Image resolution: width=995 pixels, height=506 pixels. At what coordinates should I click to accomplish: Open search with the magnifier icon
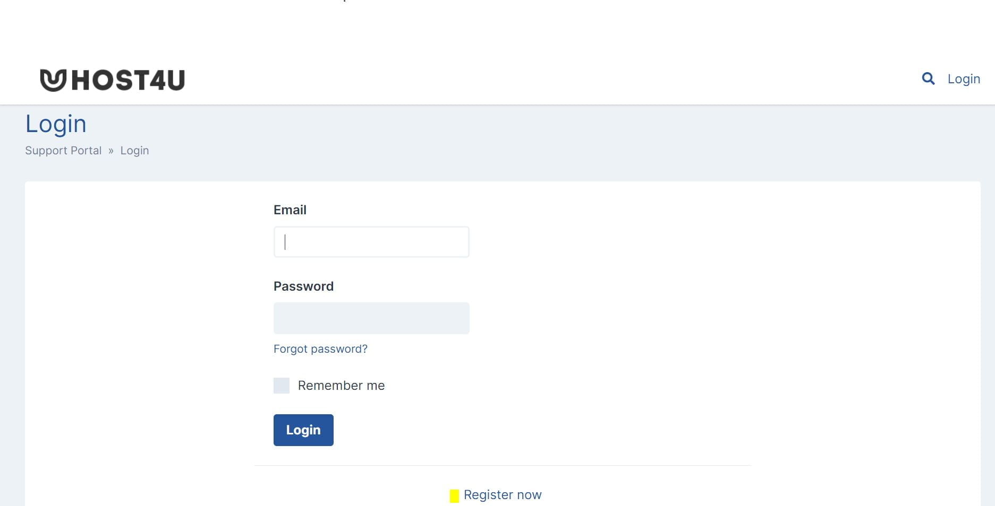[928, 78]
